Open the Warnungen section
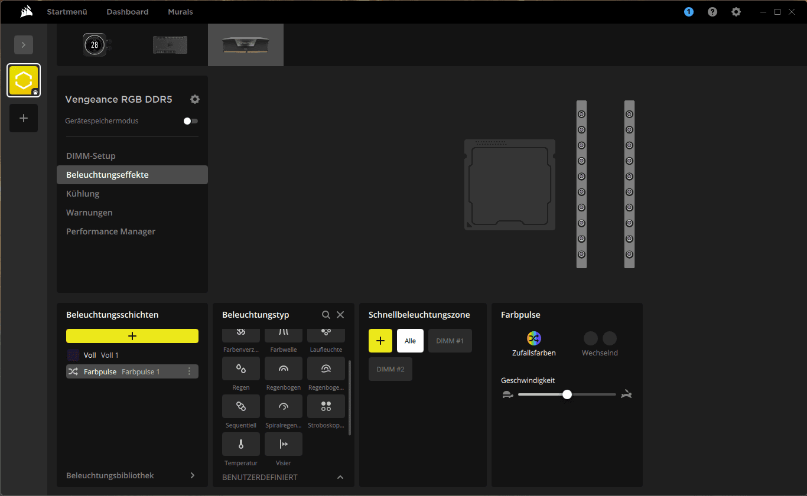This screenshot has width=807, height=496. 132,213
